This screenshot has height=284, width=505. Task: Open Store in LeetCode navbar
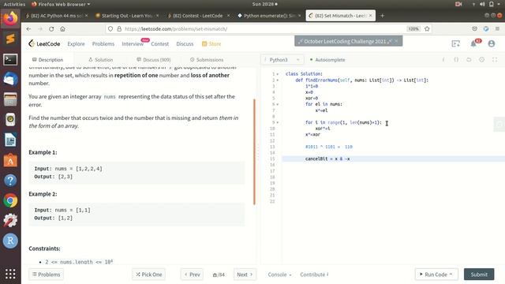[x=211, y=44]
